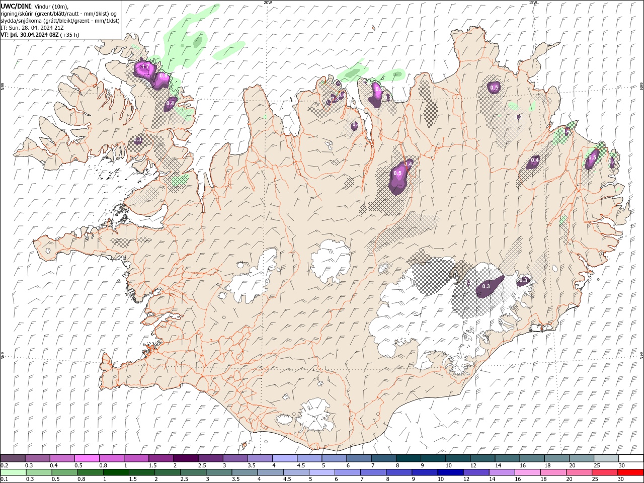
Task: Pick upper scale swatch between 12 and 14
Action: coord(482,458)
